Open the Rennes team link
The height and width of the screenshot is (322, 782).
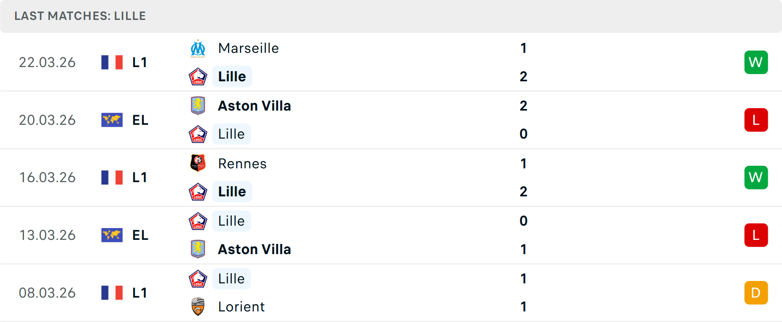[x=242, y=163]
